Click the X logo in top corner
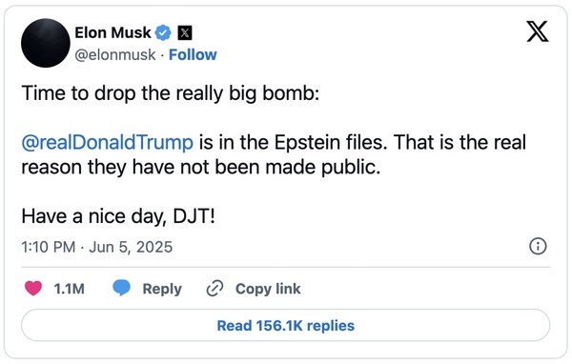Screen dimensions: 572x364 point(538,31)
